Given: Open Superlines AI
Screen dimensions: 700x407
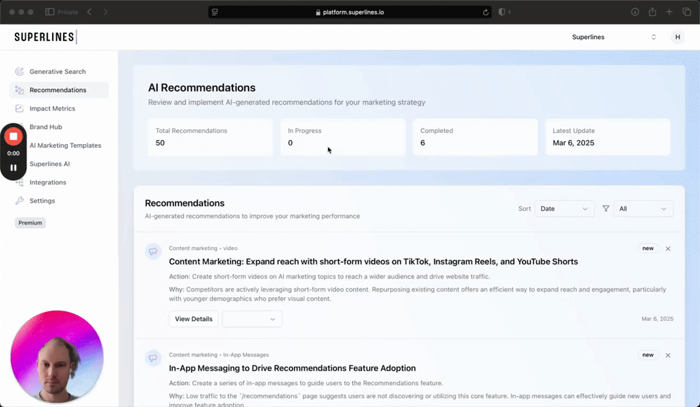Looking at the screenshot, I should (49, 164).
